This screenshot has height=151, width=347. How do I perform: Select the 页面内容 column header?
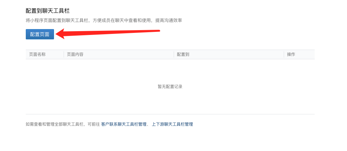pos(75,54)
